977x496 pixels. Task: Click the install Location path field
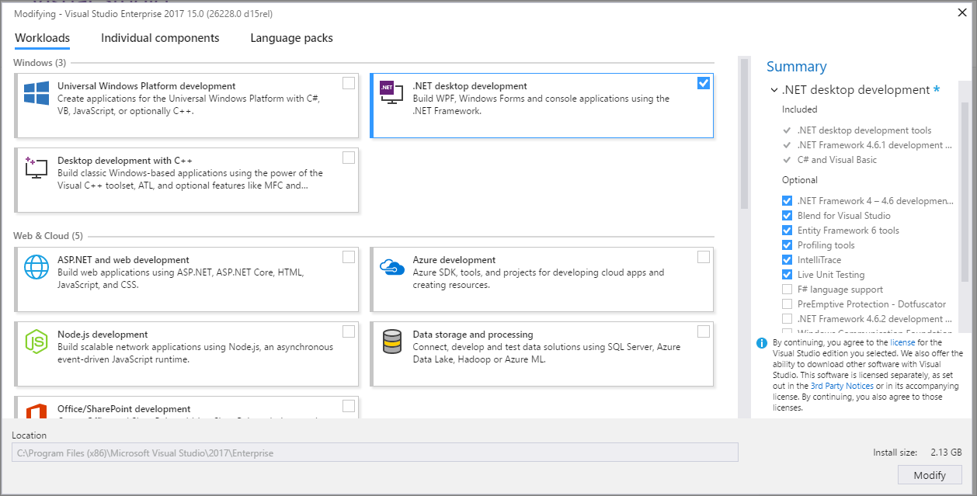click(375, 453)
